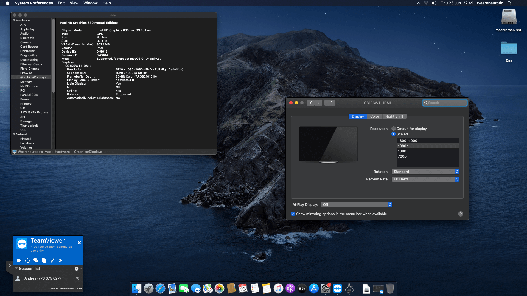
Task: Open www.teamviewer.com link
Action: pyautogui.click(x=66, y=288)
